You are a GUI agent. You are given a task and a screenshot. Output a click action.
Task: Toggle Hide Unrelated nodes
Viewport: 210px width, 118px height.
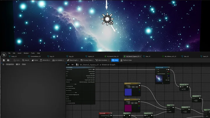pyautogui.click(x=101, y=60)
